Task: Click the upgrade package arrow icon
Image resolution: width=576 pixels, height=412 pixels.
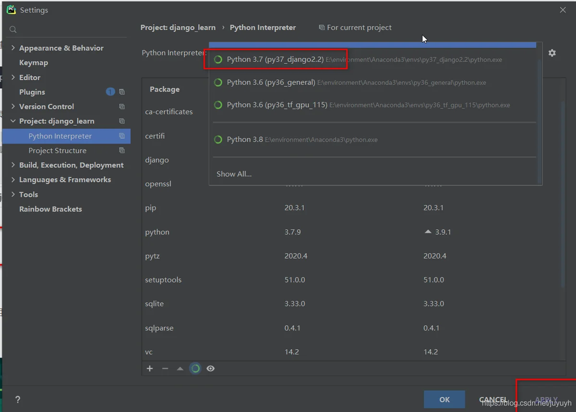Action: pos(180,369)
